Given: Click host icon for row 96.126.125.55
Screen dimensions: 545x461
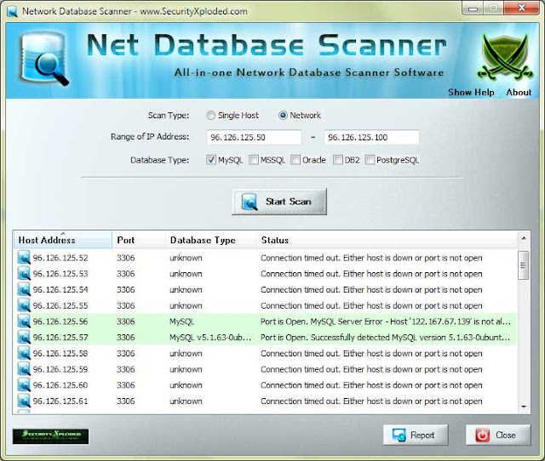Looking at the screenshot, I should 24,305.
